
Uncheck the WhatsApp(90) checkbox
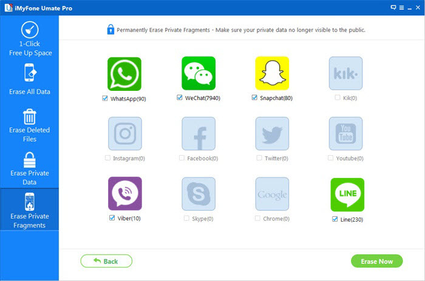(x=105, y=99)
